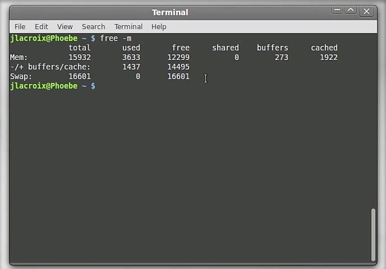Click the cached value 1922
This screenshot has width=386, height=269.
[329, 57]
